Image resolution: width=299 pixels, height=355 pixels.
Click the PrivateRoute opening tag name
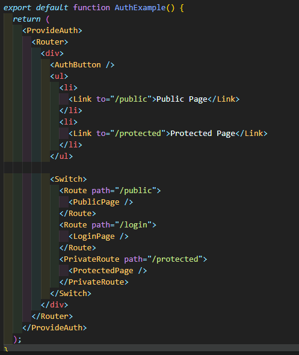[x=91, y=259]
